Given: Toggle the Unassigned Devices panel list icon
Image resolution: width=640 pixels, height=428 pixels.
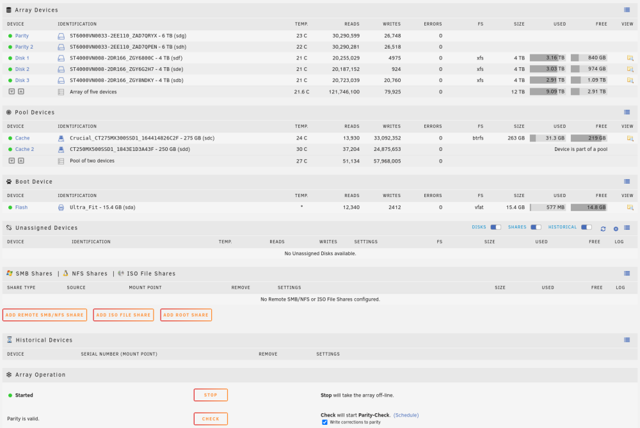Looking at the screenshot, I should click(627, 228).
